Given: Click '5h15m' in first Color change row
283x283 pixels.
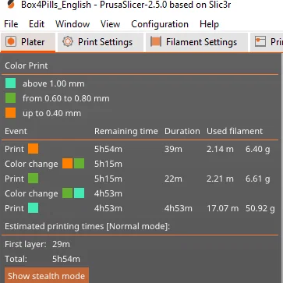Looking at the screenshot, I should [108, 164].
